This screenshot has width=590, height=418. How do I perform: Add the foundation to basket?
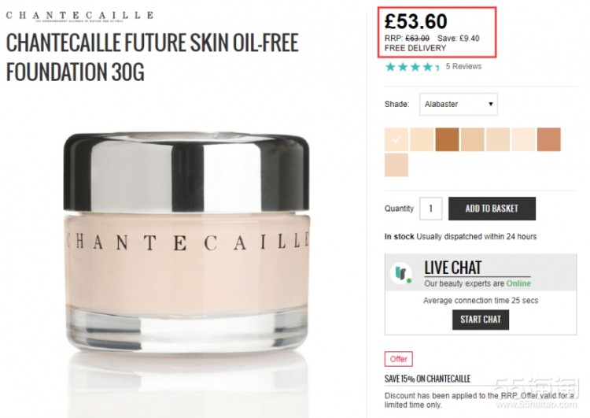492,209
